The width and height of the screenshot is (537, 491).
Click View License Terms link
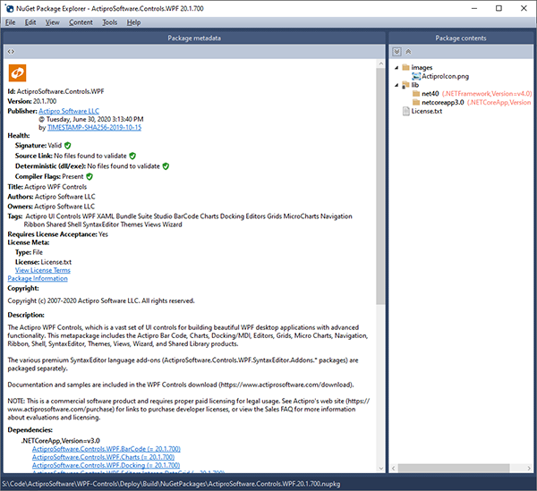pyautogui.click(x=42, y=270)
